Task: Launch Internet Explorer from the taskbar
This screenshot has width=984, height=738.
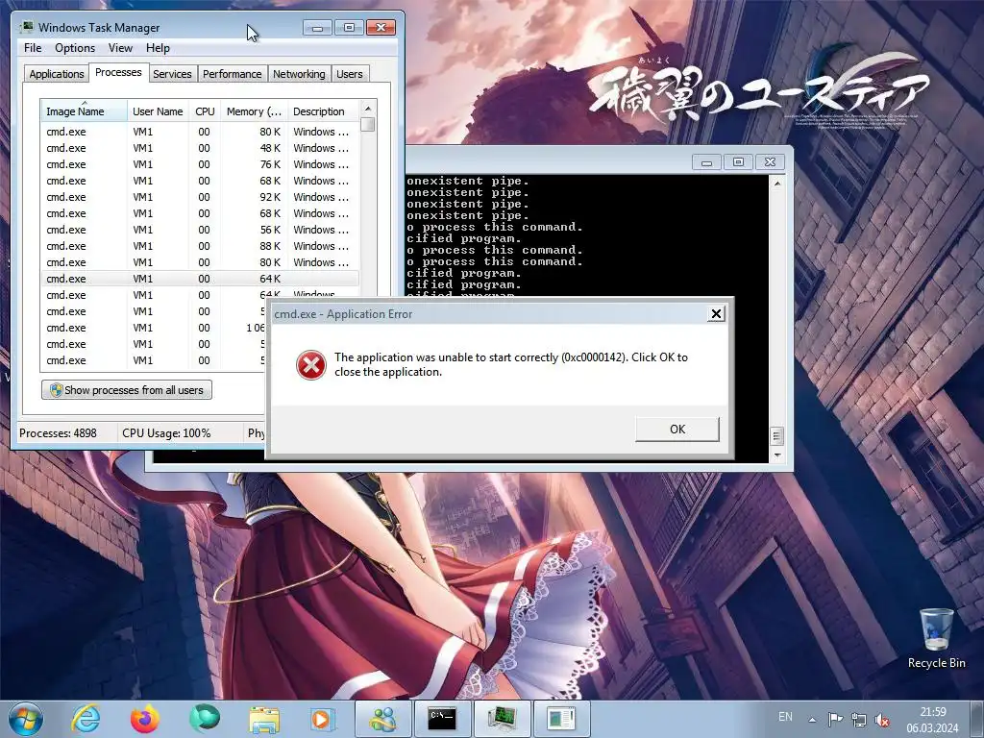Action: 86,719
